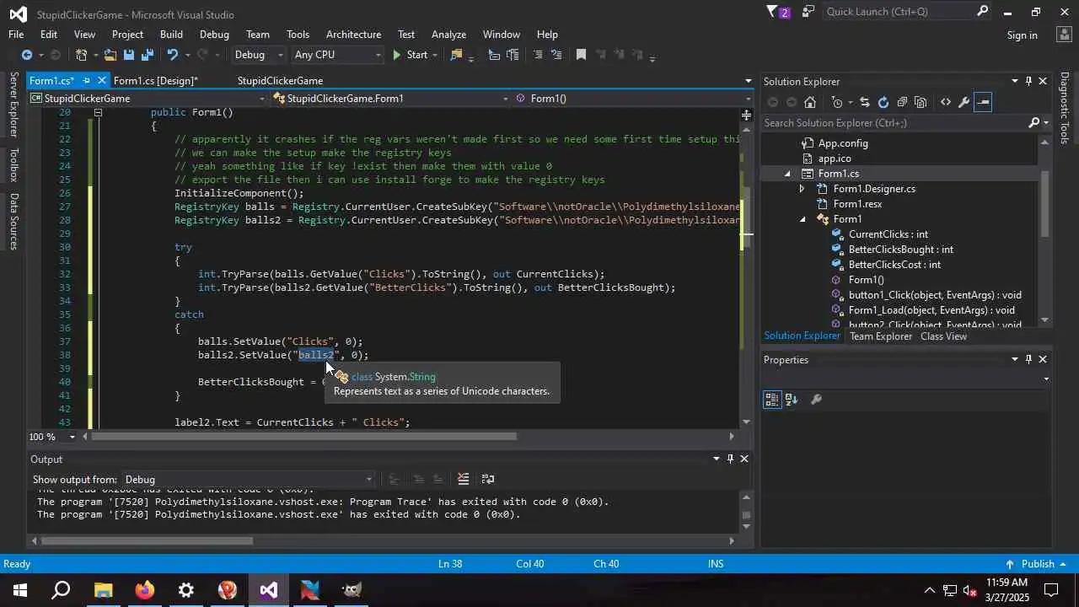The image size is (1079, 607).
Task: Clear All in the Output window
Action: coord(463,479)
